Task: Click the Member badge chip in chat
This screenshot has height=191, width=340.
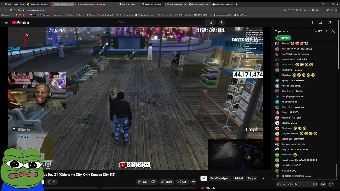Action: click(283, 38)
